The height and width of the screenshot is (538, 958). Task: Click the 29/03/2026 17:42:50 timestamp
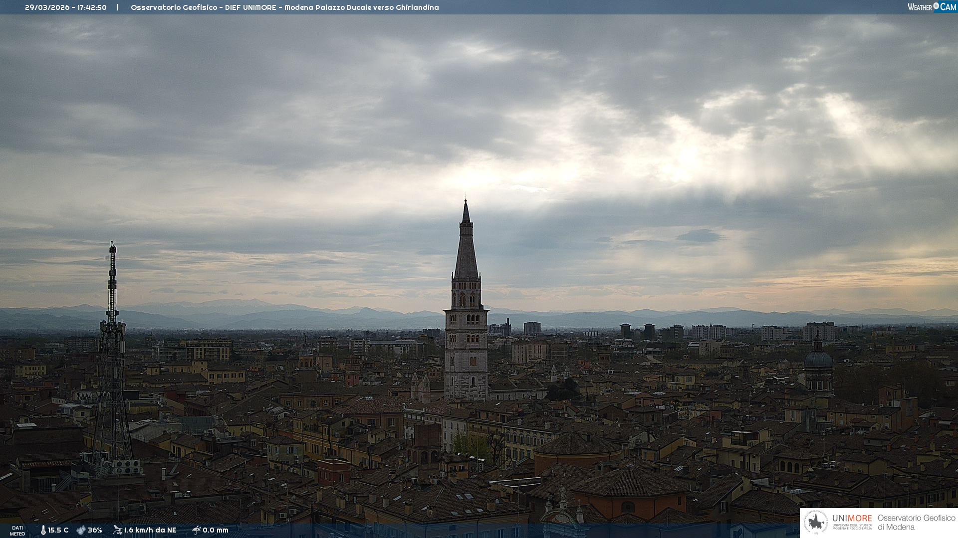tap(66, 7)
